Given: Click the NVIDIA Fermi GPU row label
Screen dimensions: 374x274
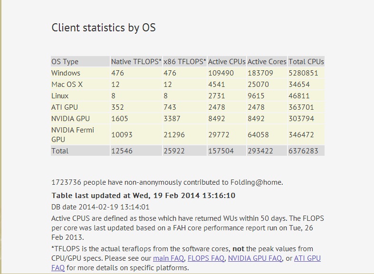Looking at the screenshot, I should [73, 134].
